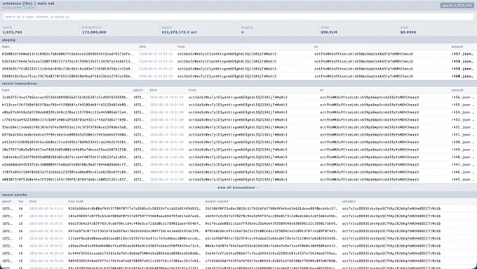
Task: Open recent tx hash starting 4083073
Action: click(x=65, y=179)
